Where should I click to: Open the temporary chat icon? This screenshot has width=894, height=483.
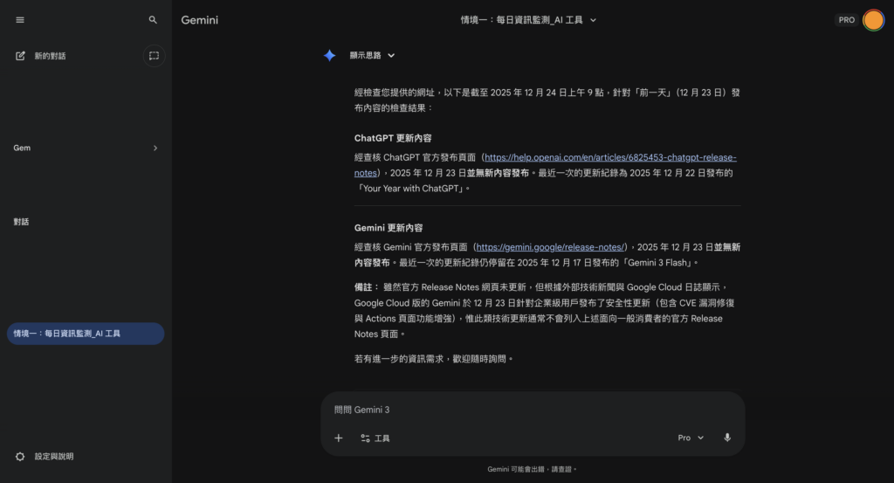154,56
